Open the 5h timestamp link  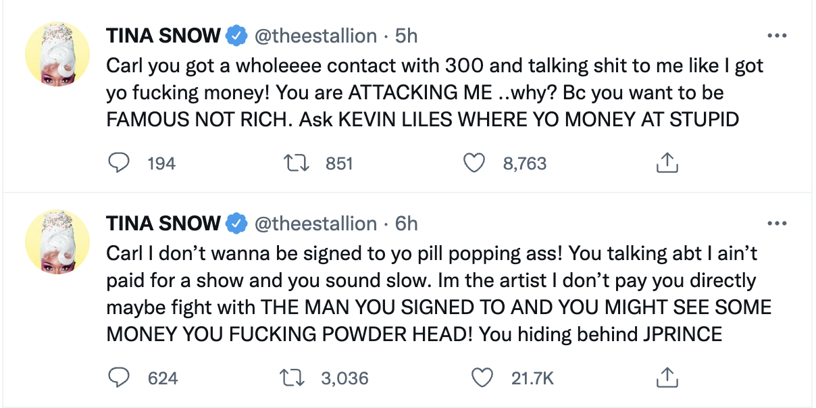pyautogui.click(x=407, y=36)
